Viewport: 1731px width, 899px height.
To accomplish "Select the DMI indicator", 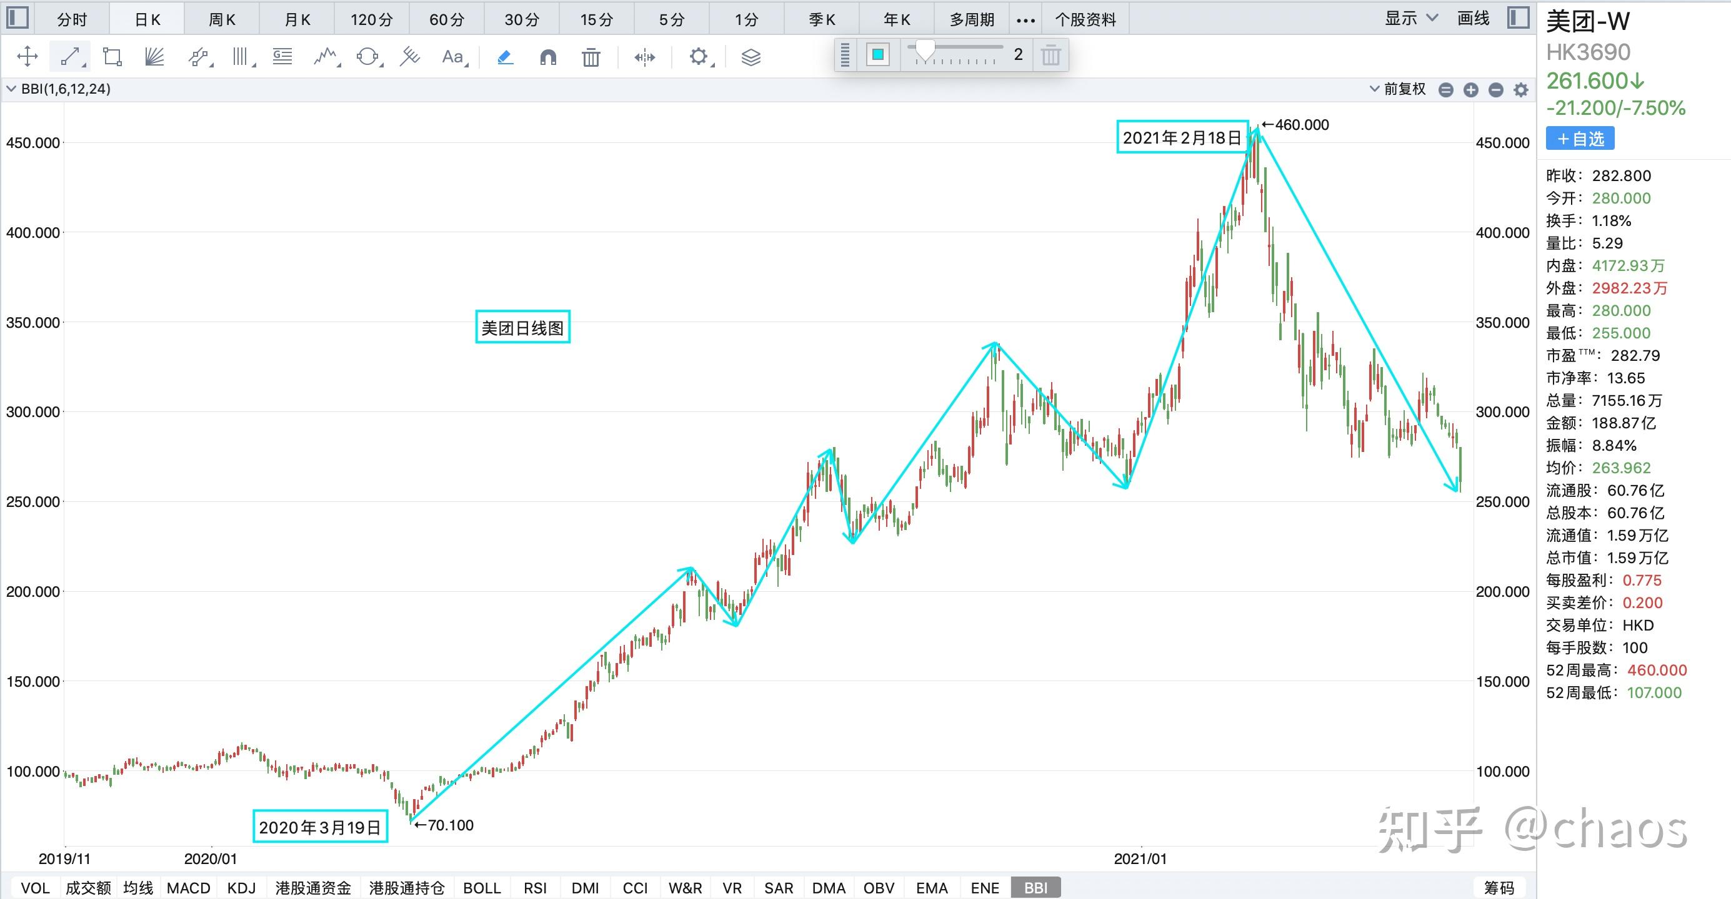I will [x=586, y=888].
